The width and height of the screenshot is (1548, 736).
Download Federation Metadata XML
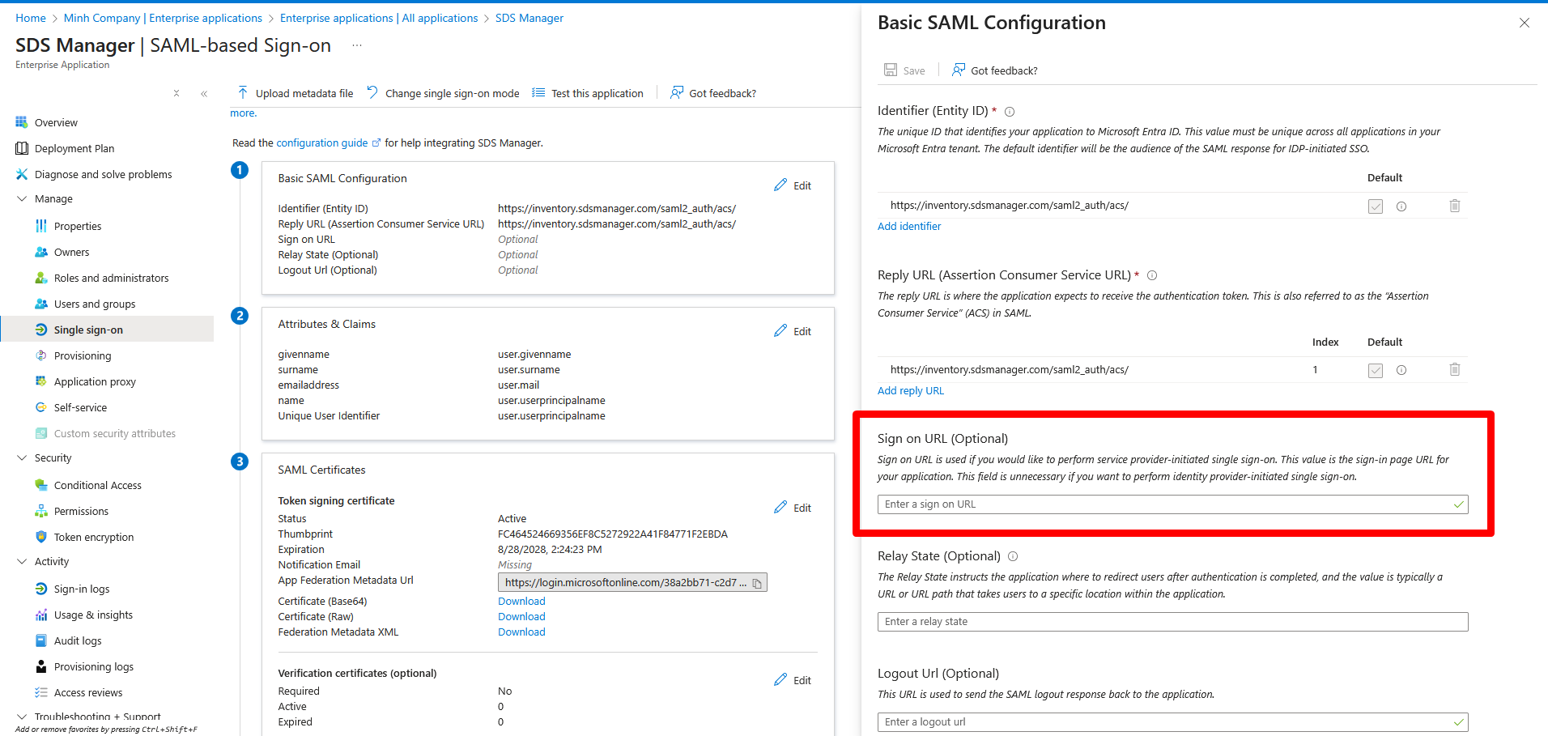click(521, 632)
